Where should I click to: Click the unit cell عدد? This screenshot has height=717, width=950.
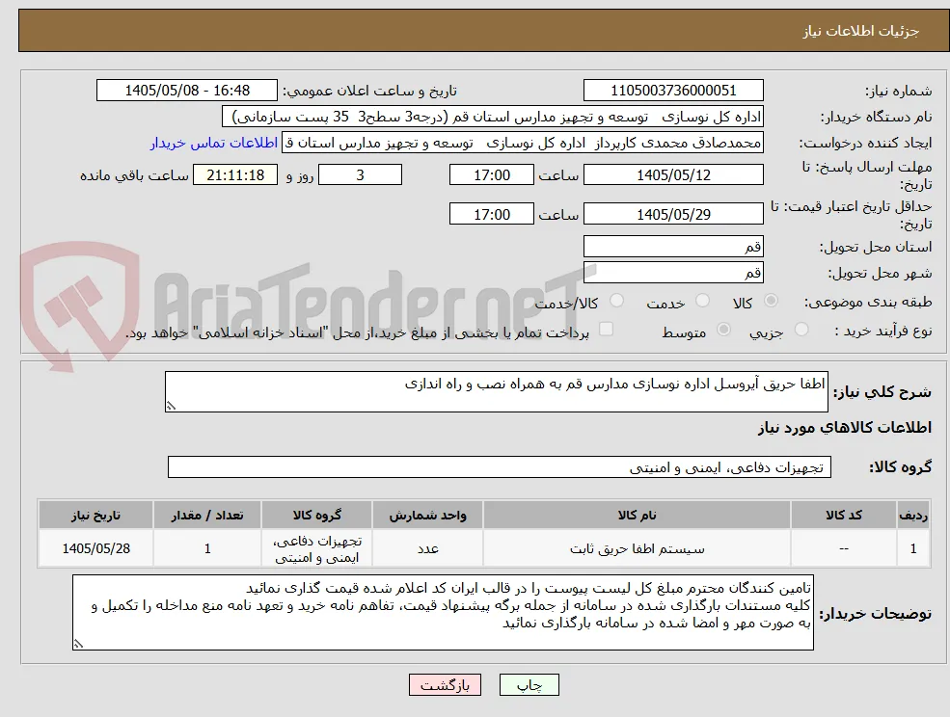(x=428, y=548)
